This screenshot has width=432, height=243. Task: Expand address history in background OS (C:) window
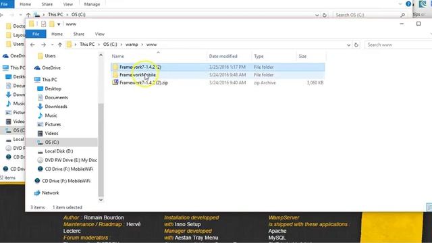click(317, 15)
